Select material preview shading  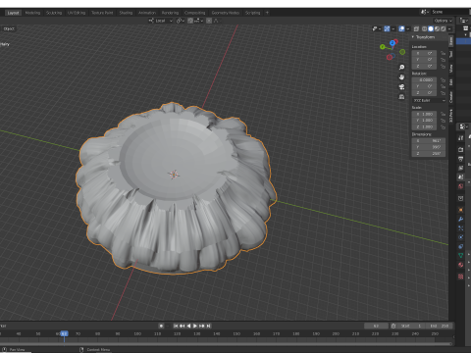click(437, 28)
